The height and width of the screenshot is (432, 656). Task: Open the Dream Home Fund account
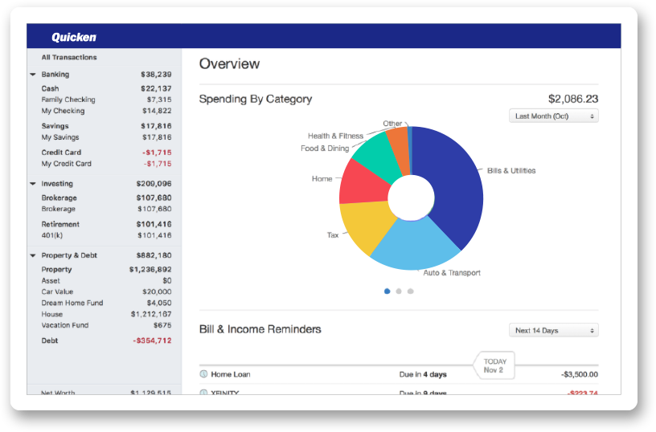point(106,303)
